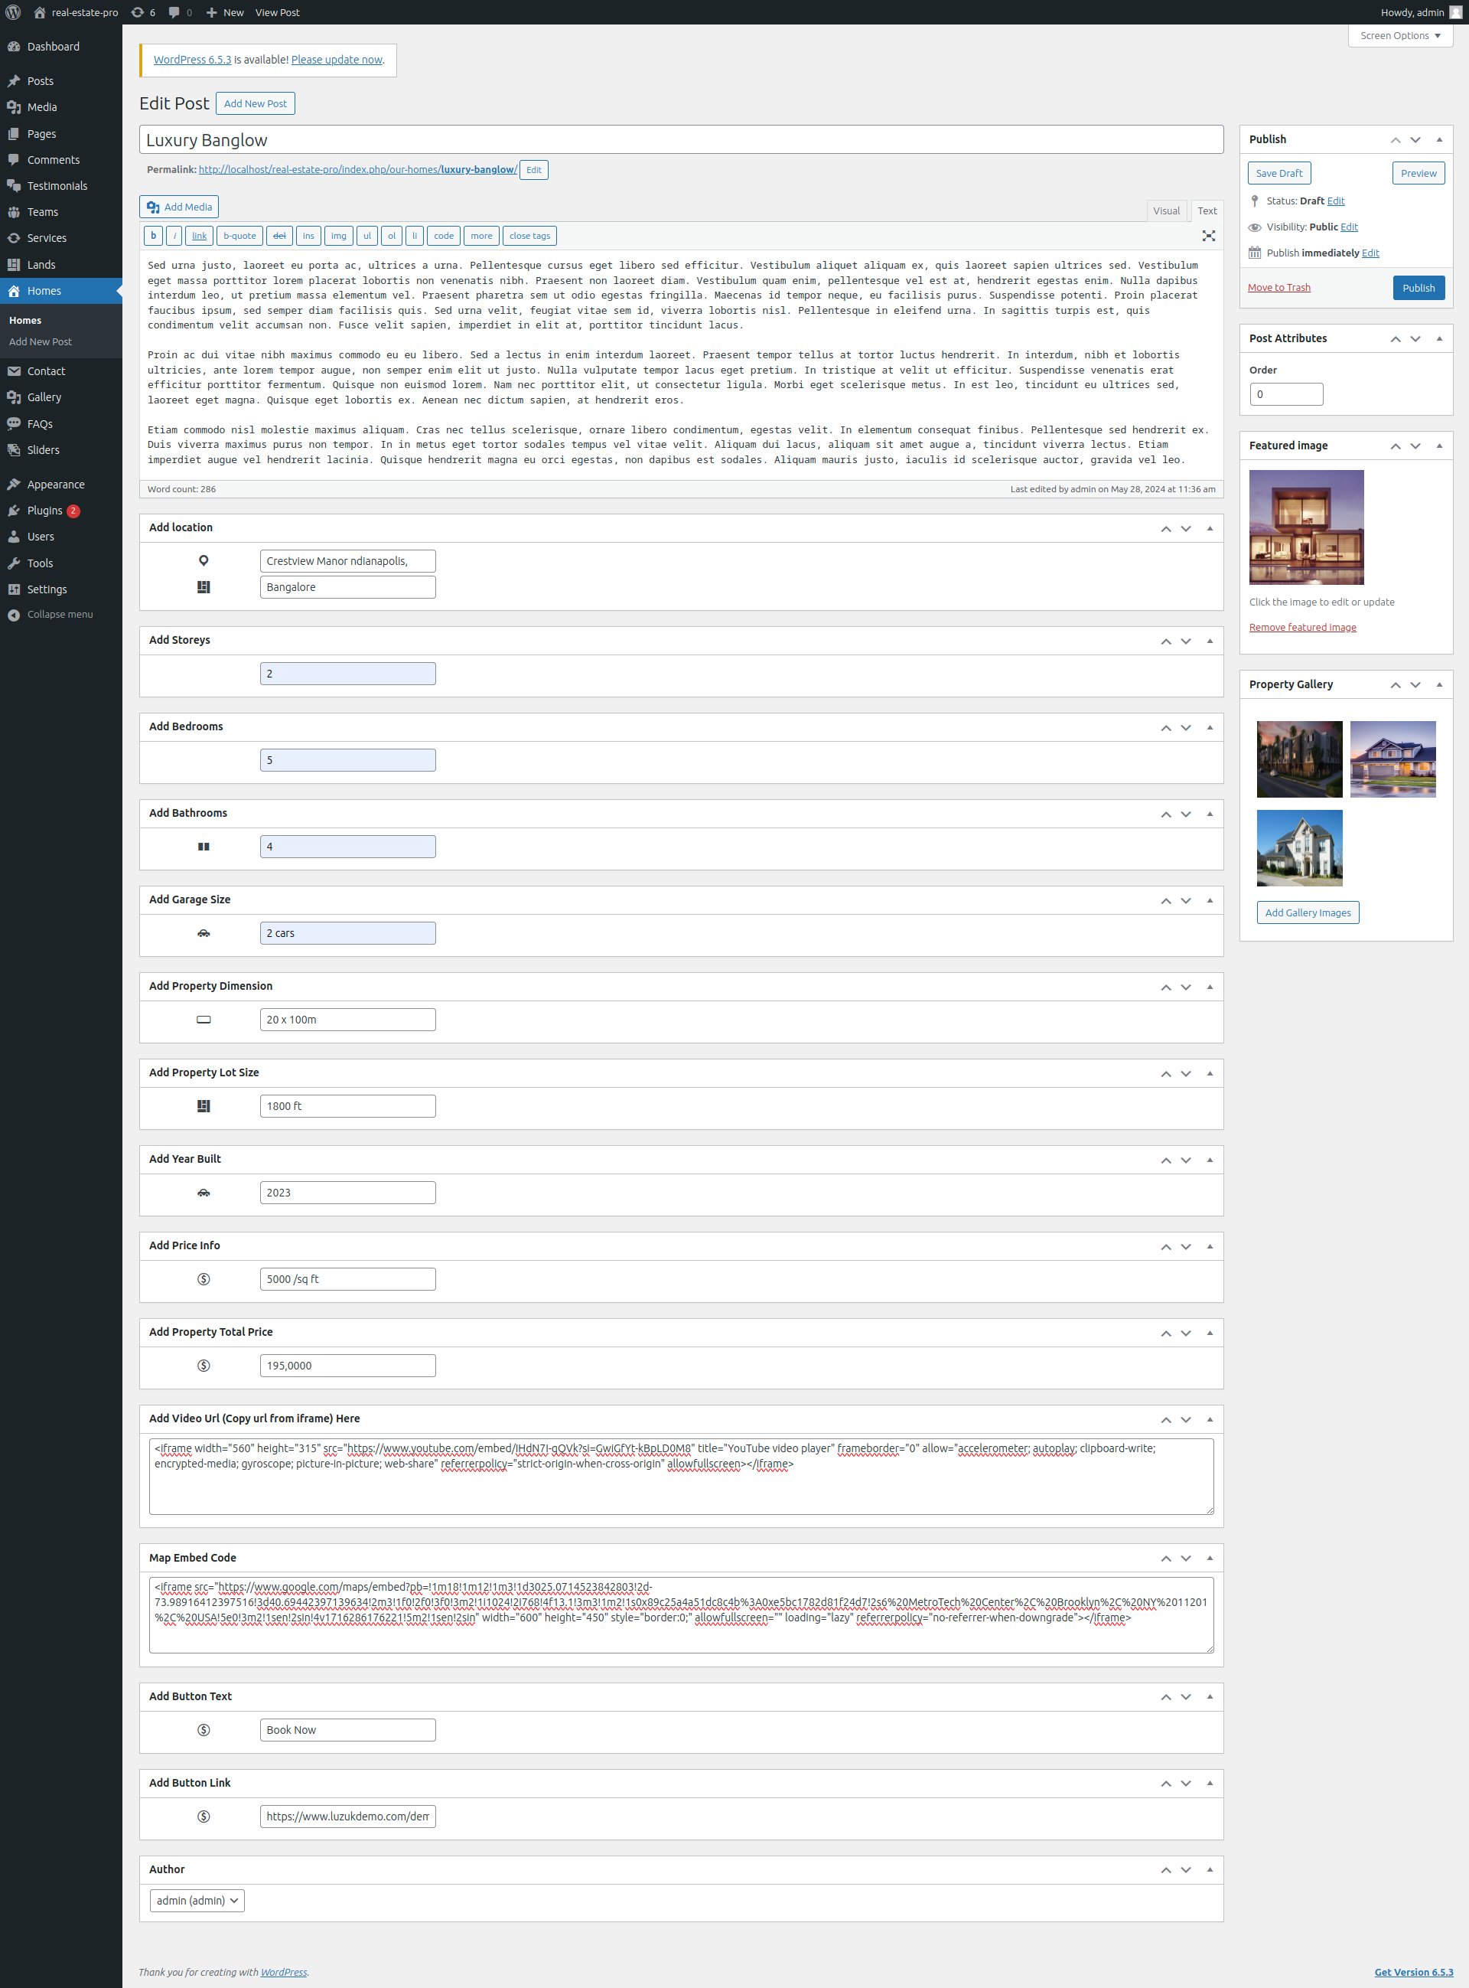Open the Author select dropdown
This screenshot has height=1988, width=1469.
pyautogui.click(x=197, y=1901)
